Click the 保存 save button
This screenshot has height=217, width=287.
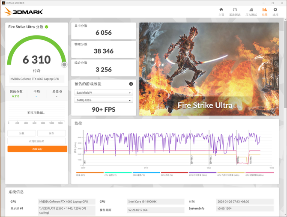point(51,133)
